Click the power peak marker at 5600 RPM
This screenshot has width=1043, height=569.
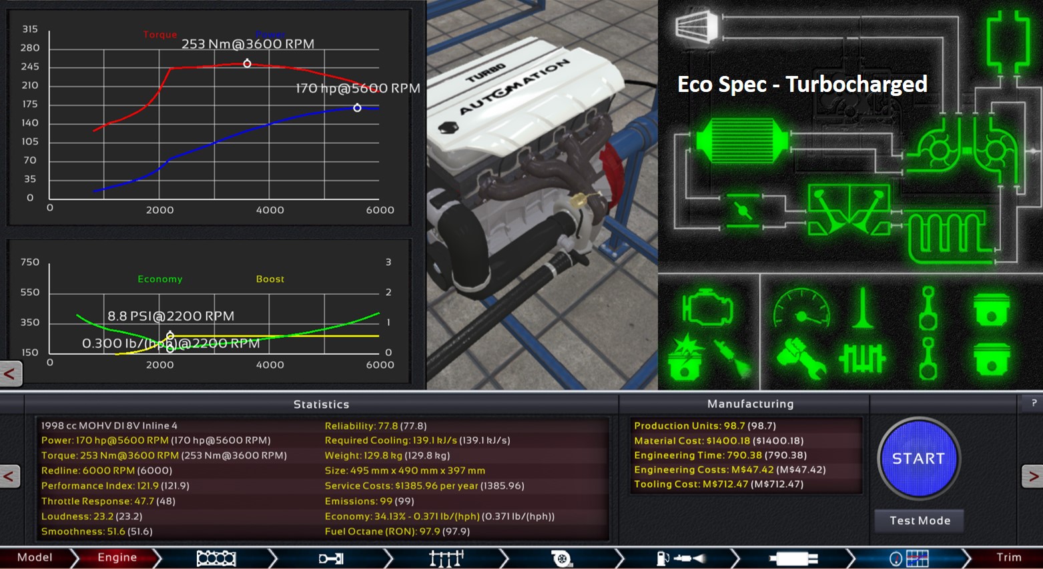pos(357,108)
